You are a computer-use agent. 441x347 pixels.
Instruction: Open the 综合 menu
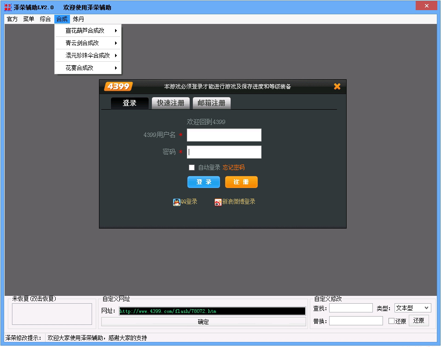45,19
